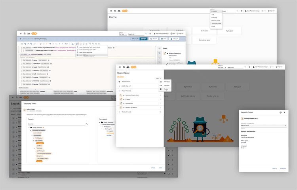This screenshot has width=297, height=190.
Task: Click the magnifier icon in Taxonomy search field
Action: tap(87, 124)
